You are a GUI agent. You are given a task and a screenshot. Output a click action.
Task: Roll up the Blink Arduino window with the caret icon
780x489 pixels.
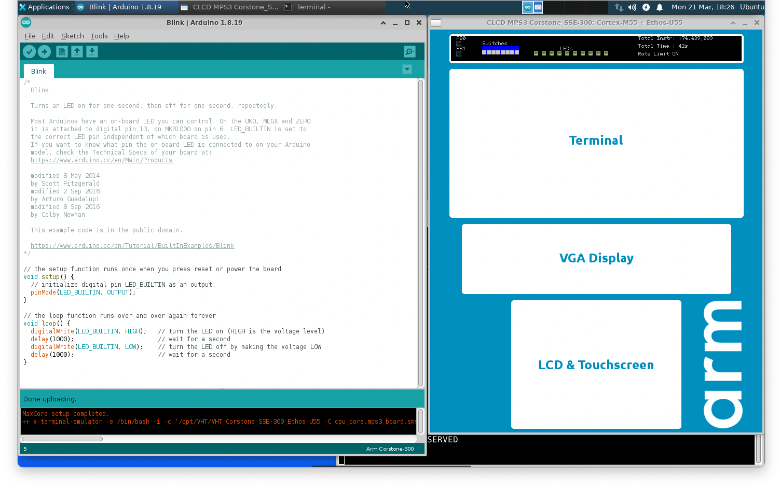[x=383, y=23]
